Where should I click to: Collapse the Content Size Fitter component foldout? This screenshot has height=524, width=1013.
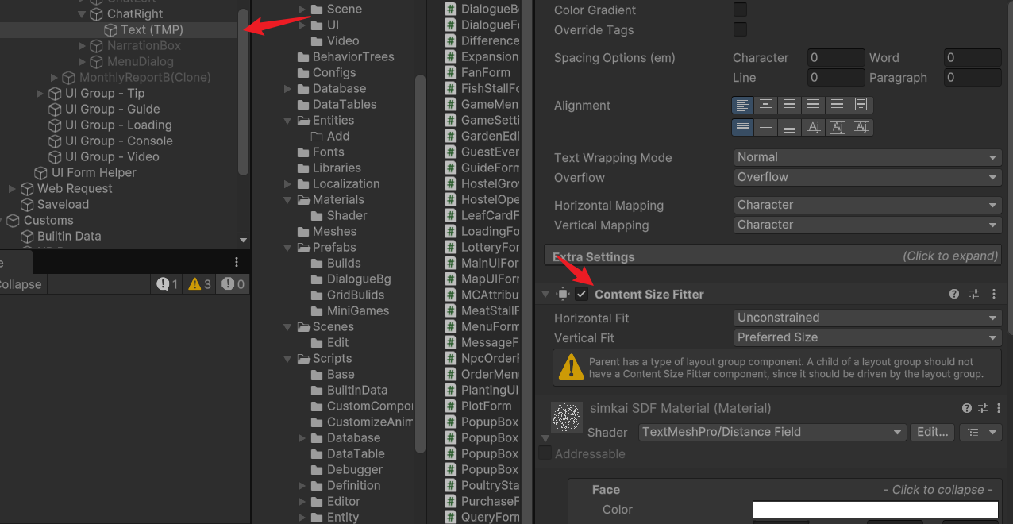545,294
